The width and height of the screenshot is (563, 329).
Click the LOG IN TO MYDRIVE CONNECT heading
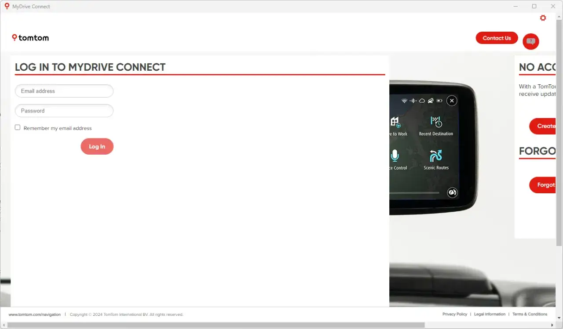click(x=90, y=67)
